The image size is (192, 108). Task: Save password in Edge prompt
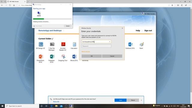tap(121, 100)
